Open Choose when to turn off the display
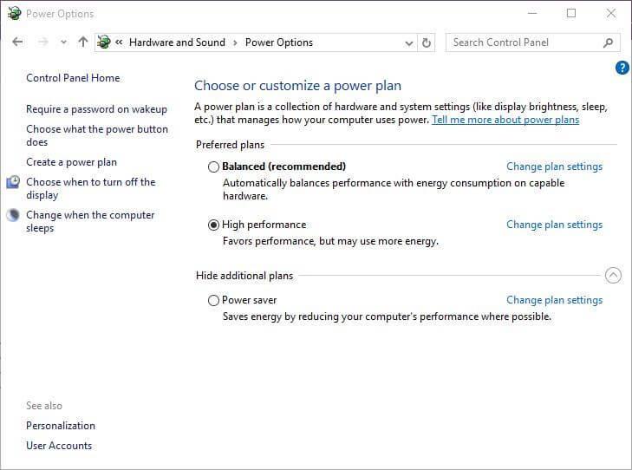632x470 pixels. (91, 188)
